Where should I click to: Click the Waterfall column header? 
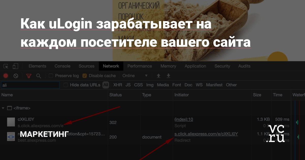[298, 95]
